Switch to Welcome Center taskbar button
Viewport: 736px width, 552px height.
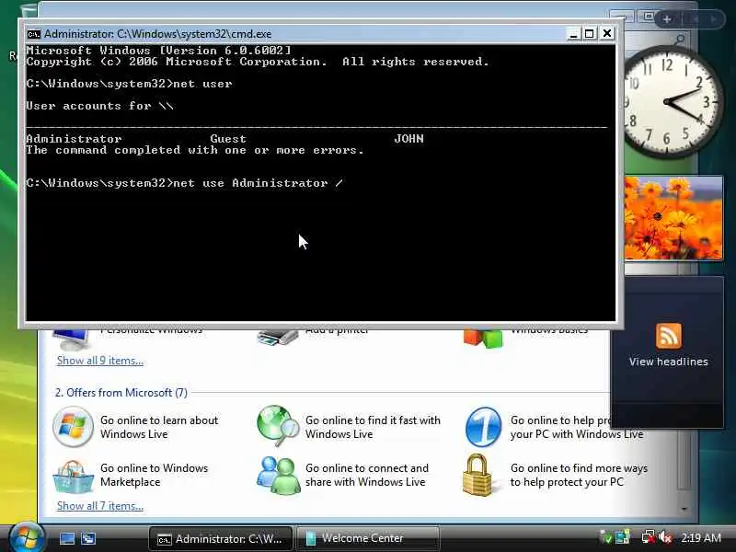[x=367, y=539]
